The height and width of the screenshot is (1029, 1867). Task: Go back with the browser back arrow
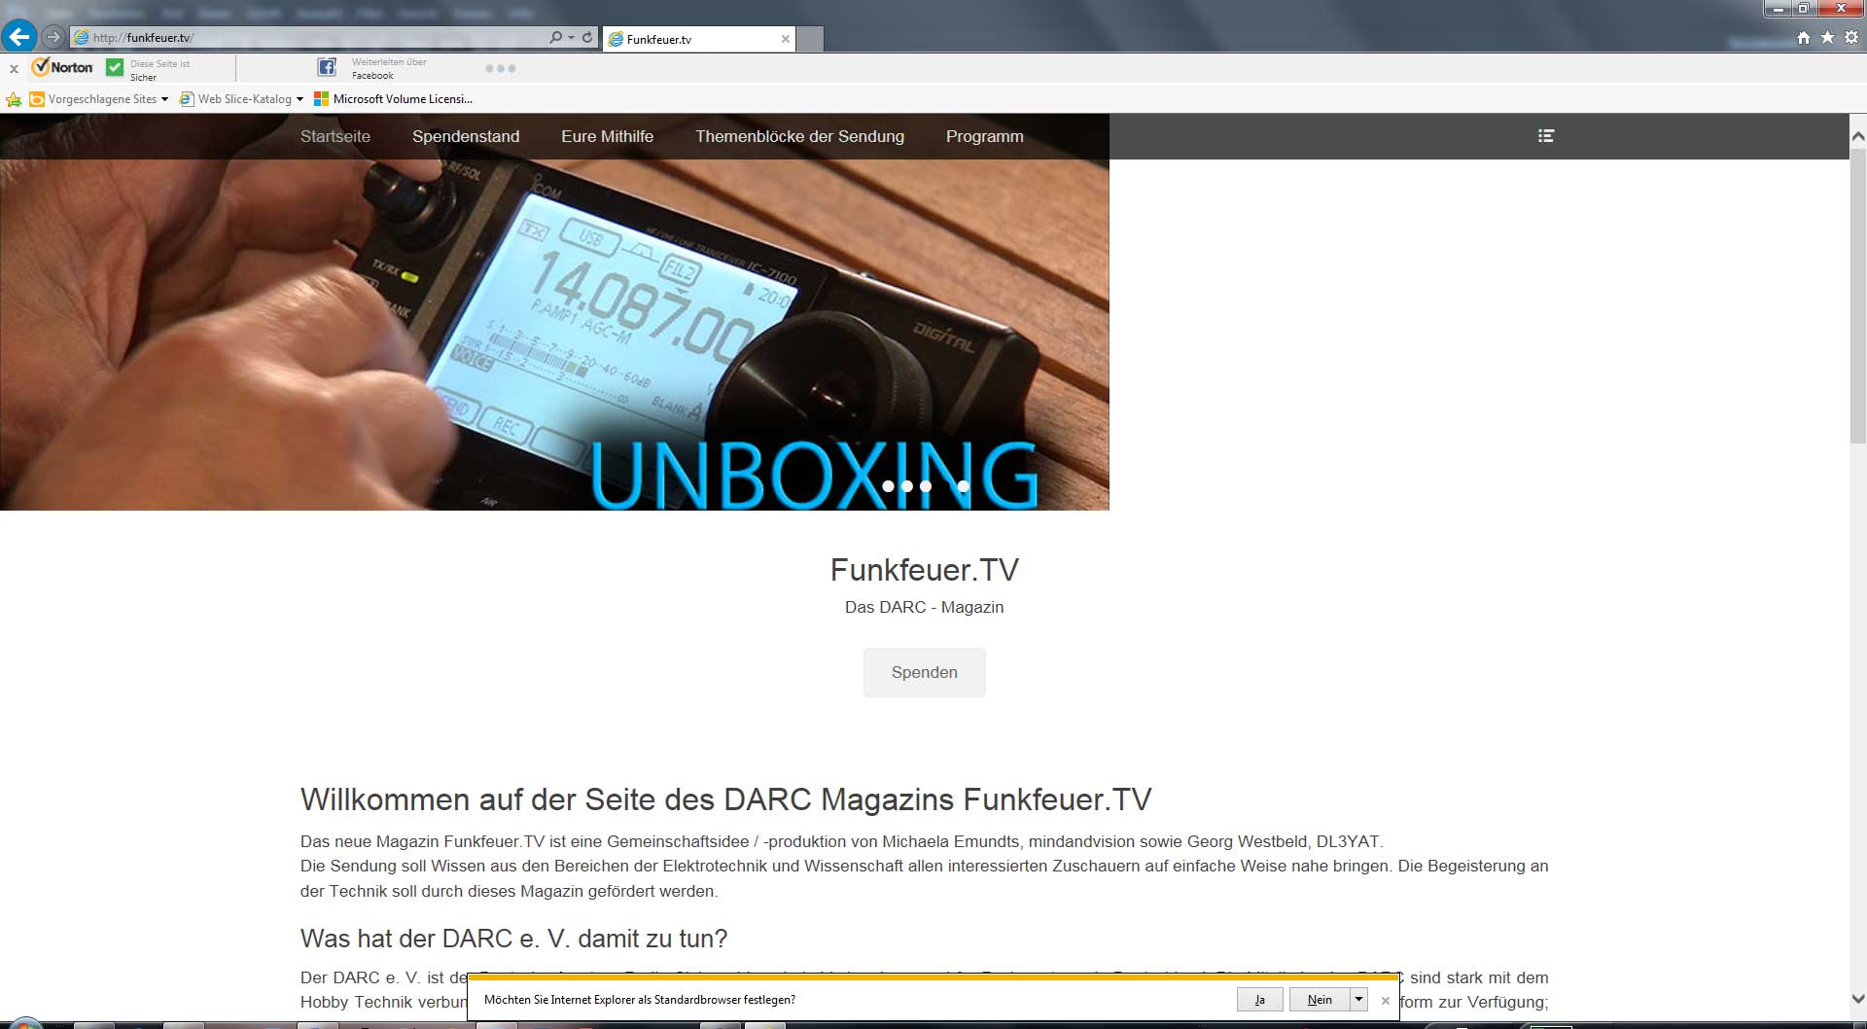click(x=18, y=37)
